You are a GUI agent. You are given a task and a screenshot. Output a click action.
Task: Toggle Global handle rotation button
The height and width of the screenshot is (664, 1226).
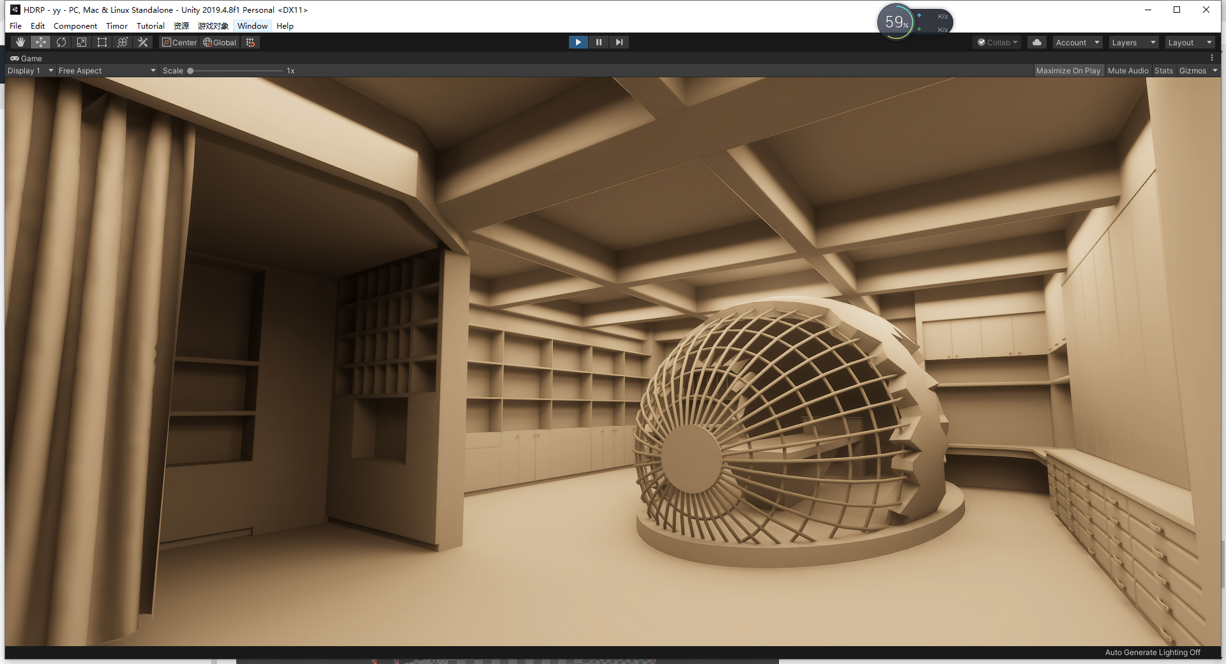coord(220,42)
